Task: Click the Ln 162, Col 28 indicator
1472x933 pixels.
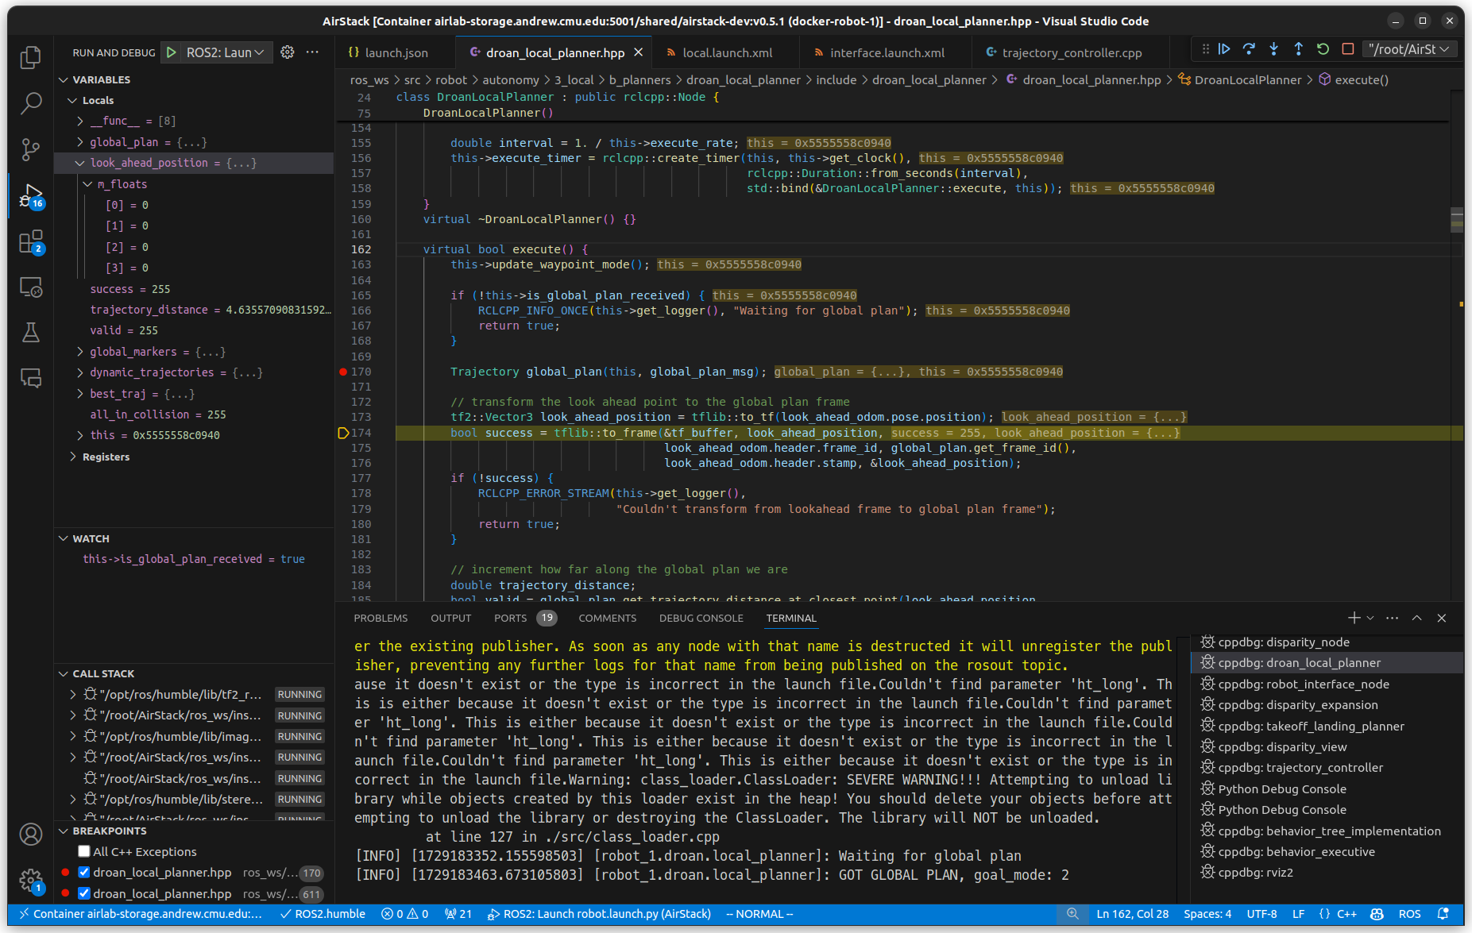Action: [x=1132, y=914]
